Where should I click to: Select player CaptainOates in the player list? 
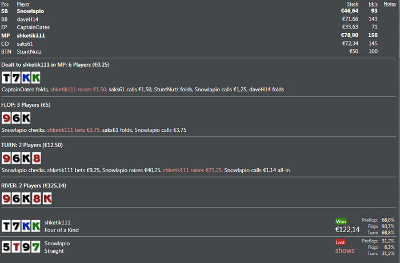click(34, 27)
